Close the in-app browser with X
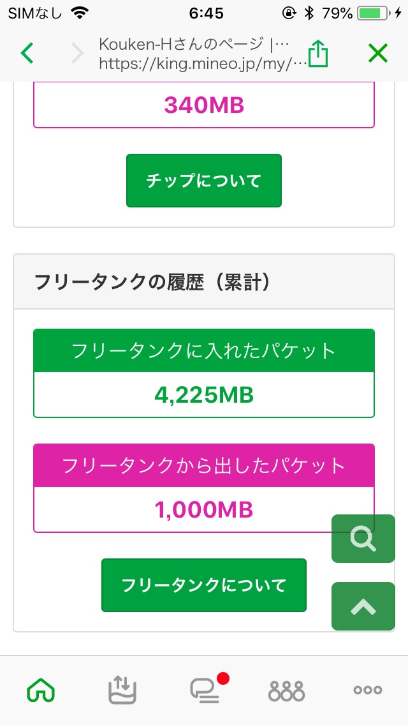This screenshot has height=725, width=408. point(377,54)
